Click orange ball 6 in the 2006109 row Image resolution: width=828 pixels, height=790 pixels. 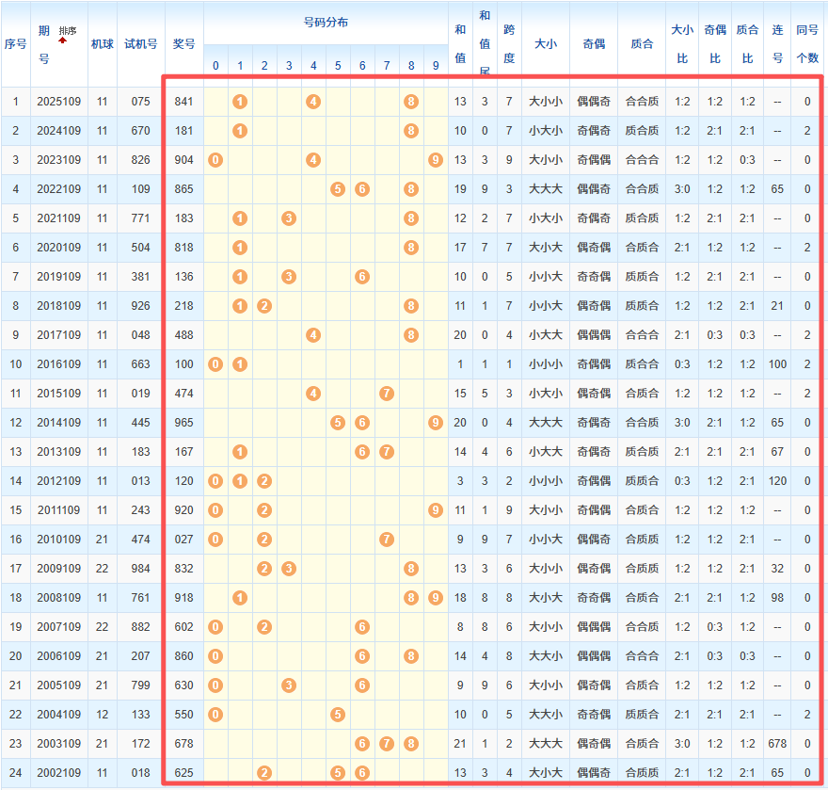362,655
